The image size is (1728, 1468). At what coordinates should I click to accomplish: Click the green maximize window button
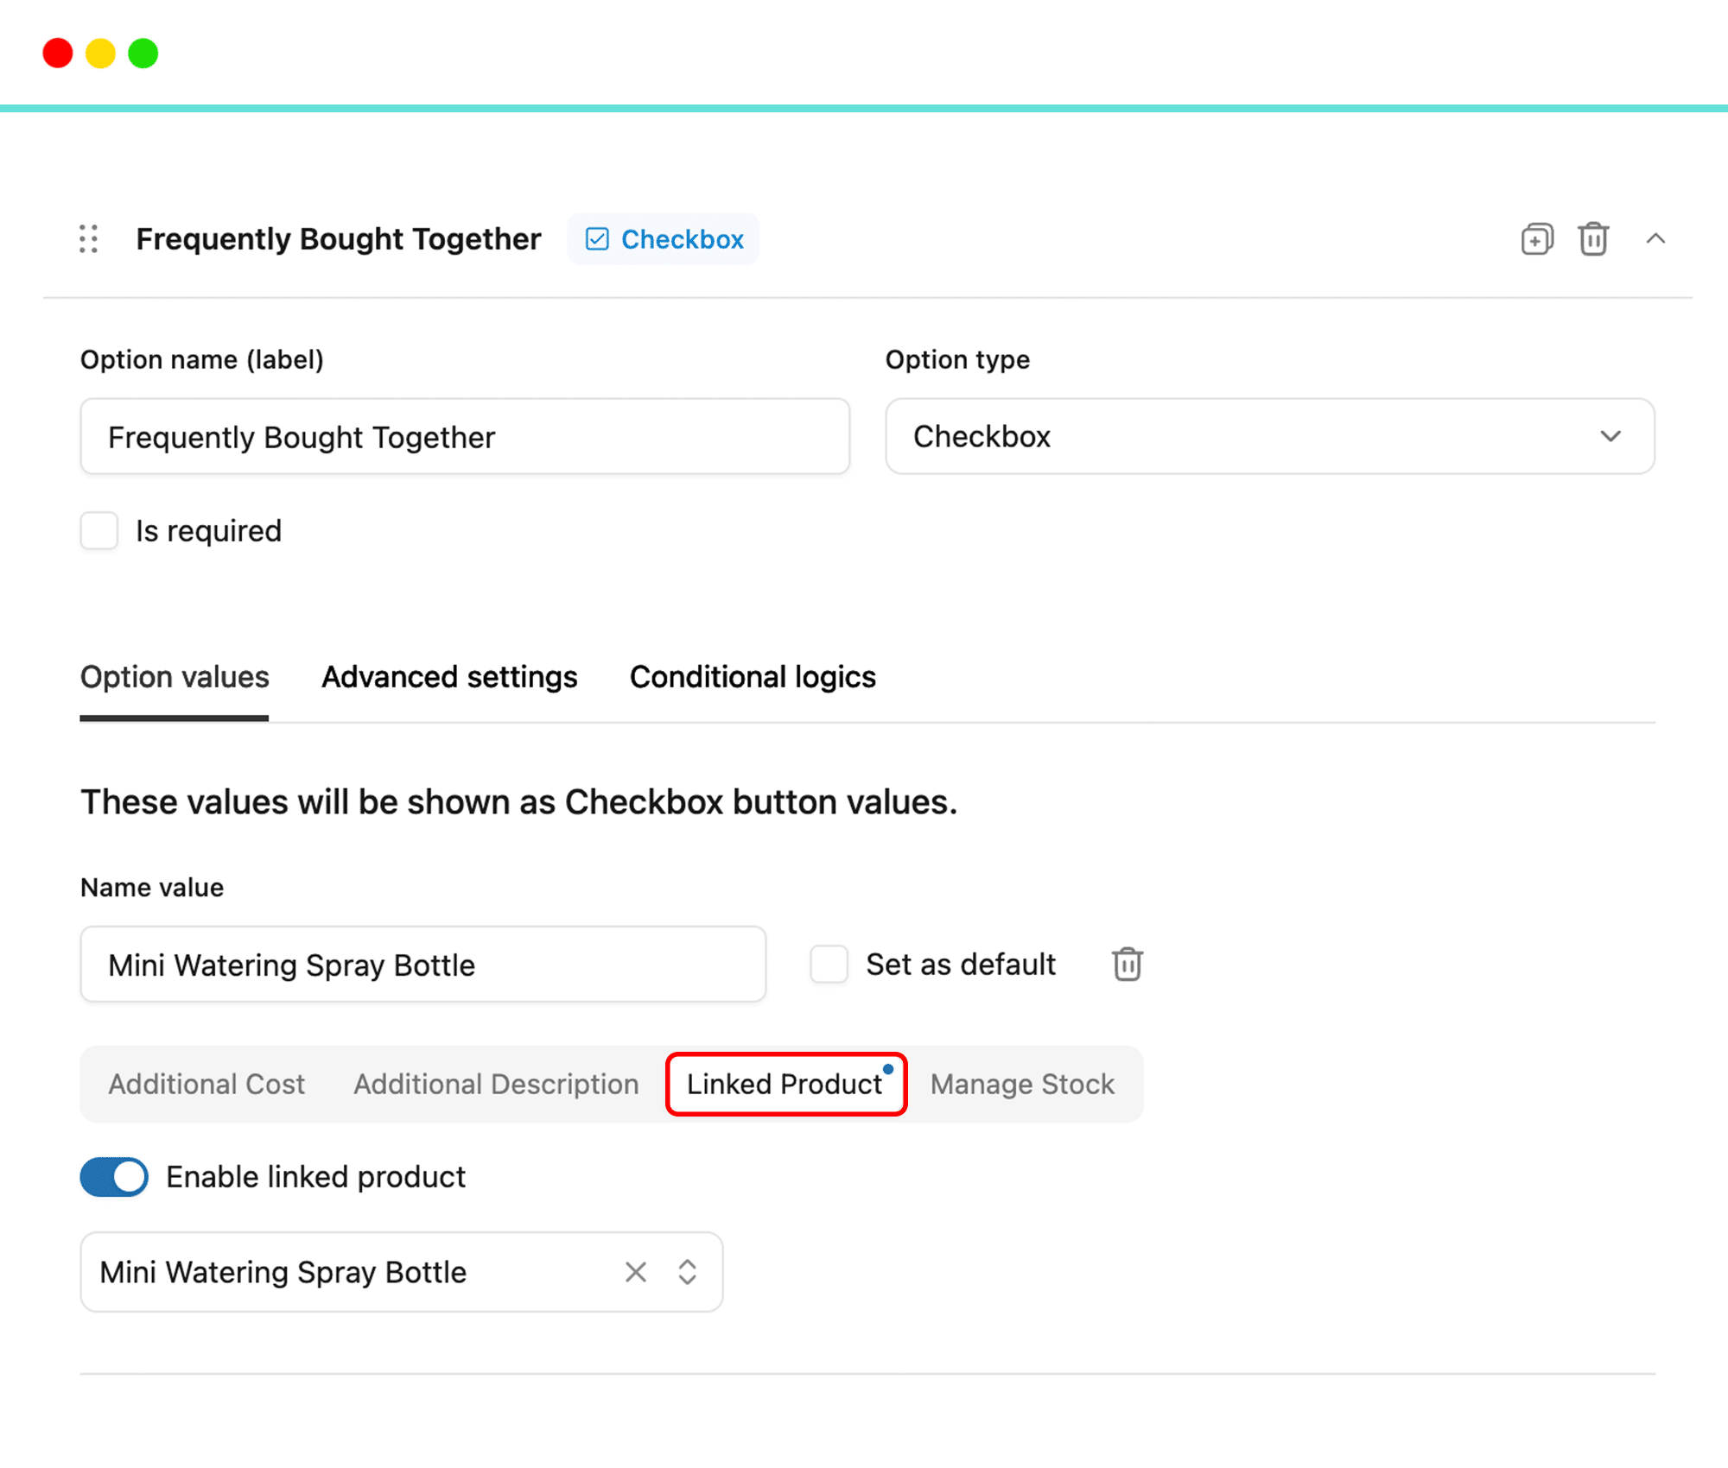(x=143, y=54)
